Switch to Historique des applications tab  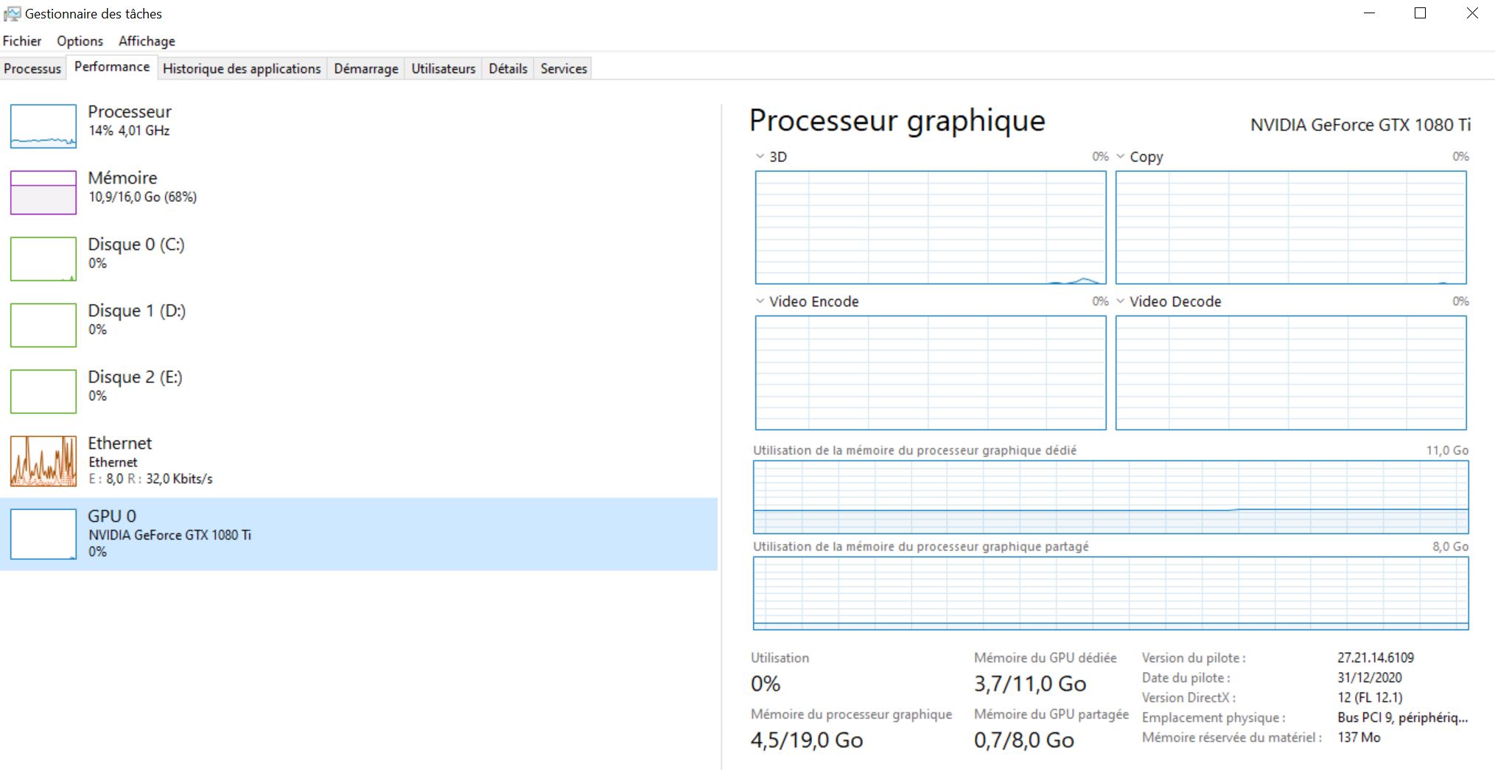tap(242, 69)
